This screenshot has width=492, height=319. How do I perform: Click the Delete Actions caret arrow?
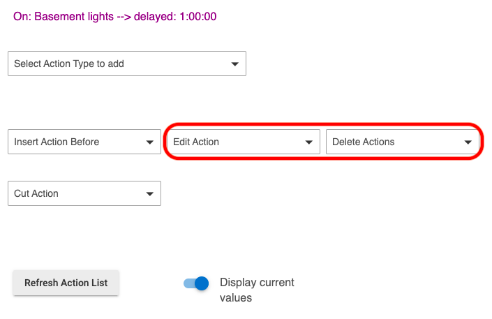click(x=468, y=142)
